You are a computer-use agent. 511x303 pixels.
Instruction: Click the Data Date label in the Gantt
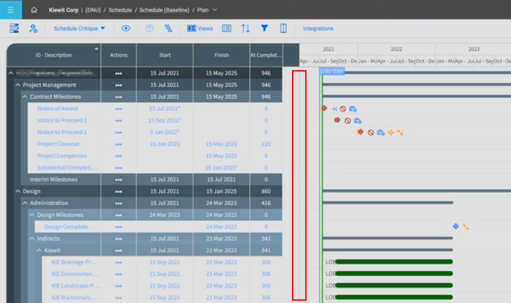(x=331, y=72)
